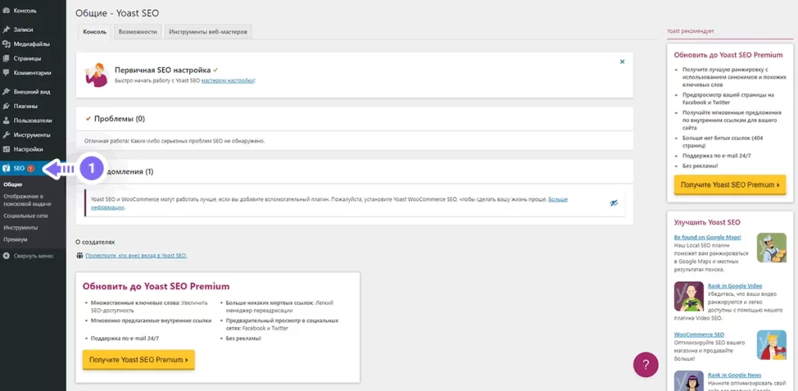The height and width of the screenshot is (391, 798).
Task: Click the Свернуть меню collapse arrow icon
Action: tap(6, 255)
